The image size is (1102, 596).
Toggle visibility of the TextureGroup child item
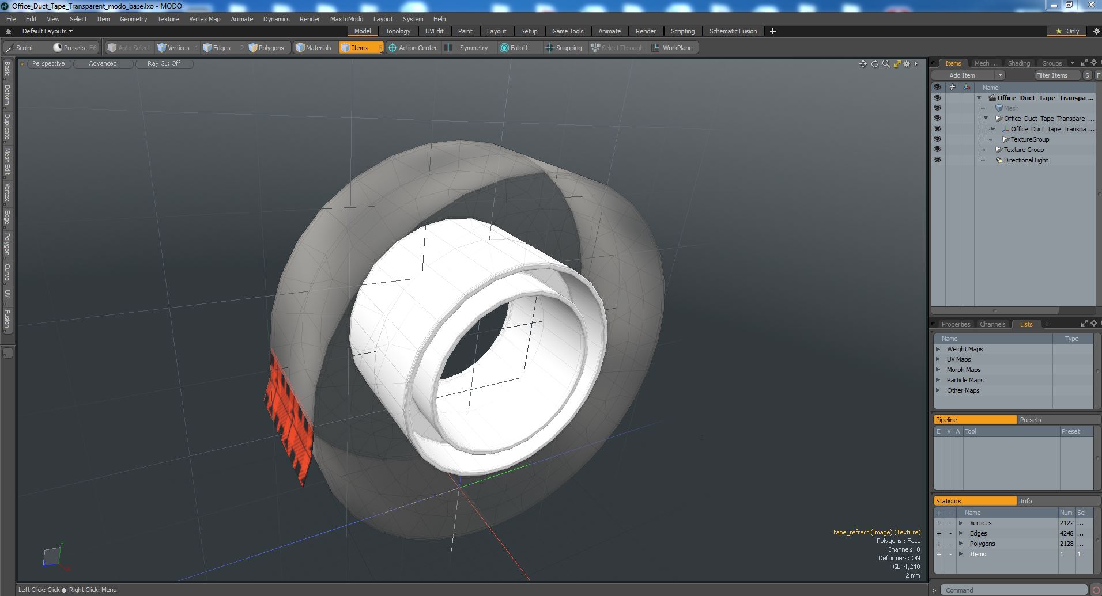point(937,139)
